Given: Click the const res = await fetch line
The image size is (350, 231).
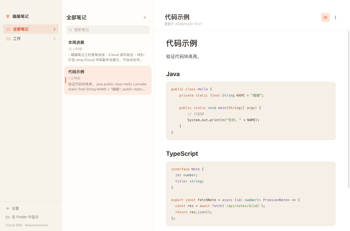Looking at the screenshot, I should (220, 206).
